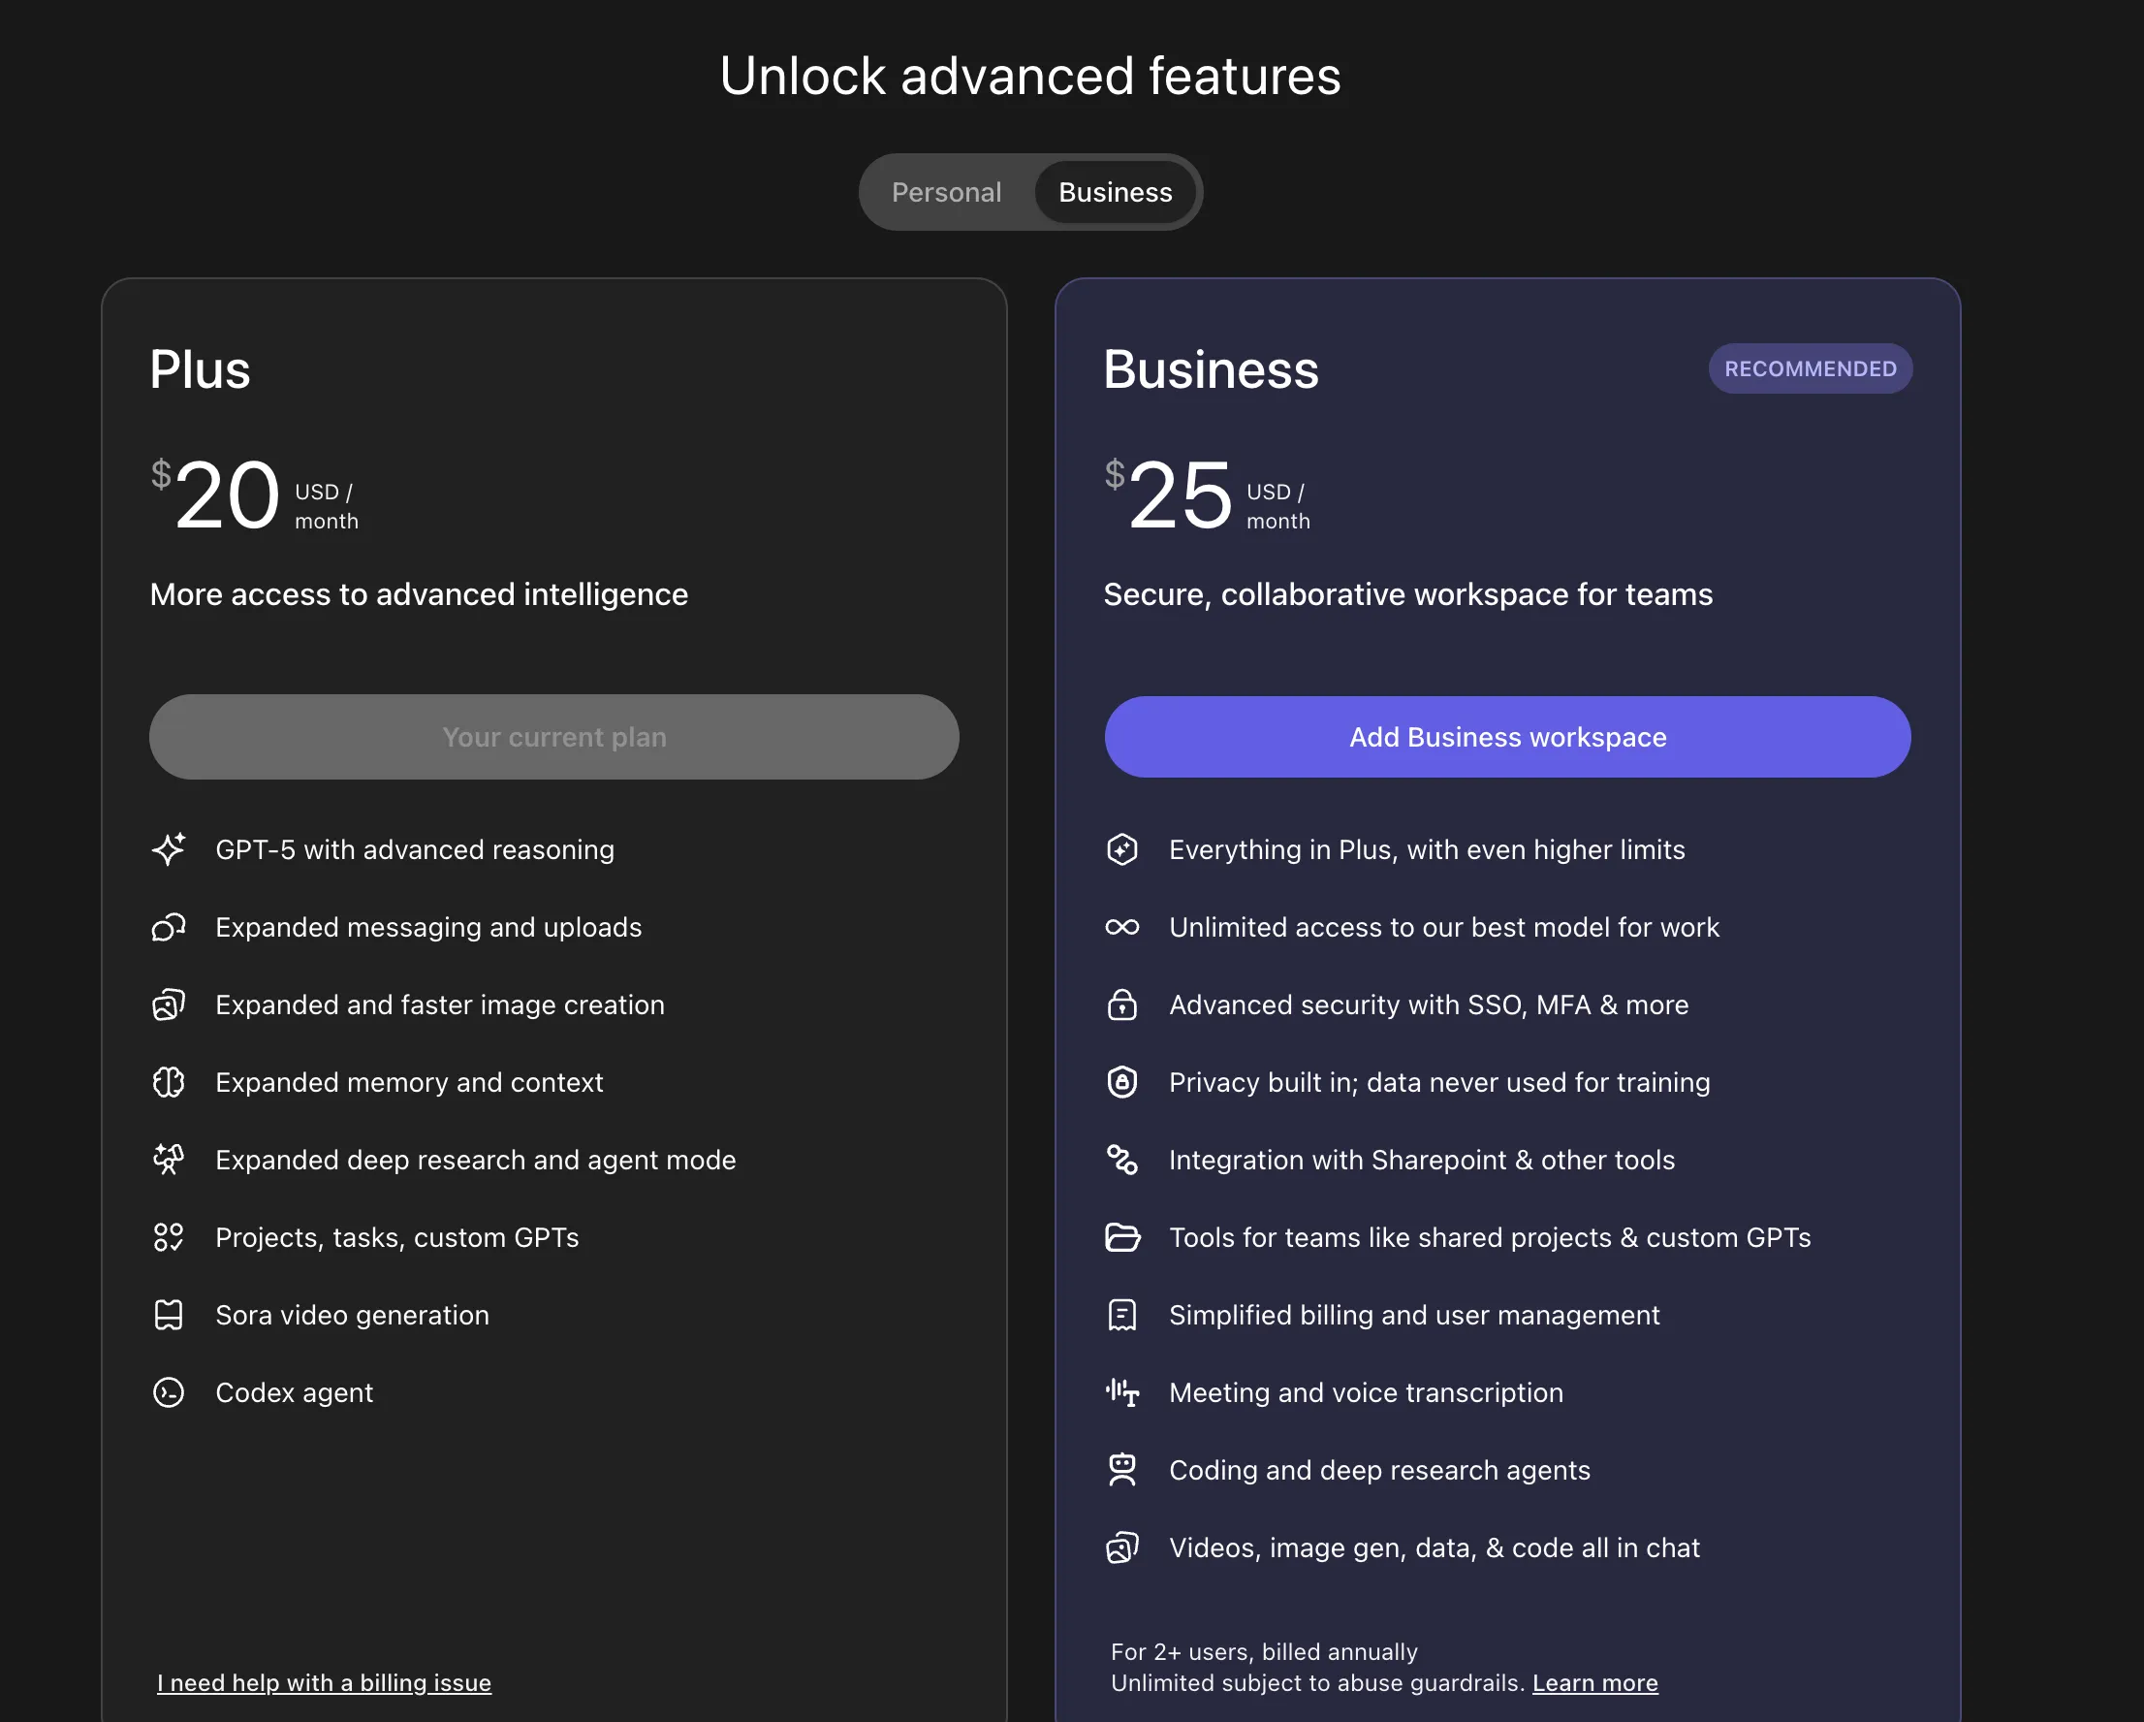Click the Sora video generation icon
Image resolution: width=2144 pixels, height=1722 pixels.
coord(169,1315)
